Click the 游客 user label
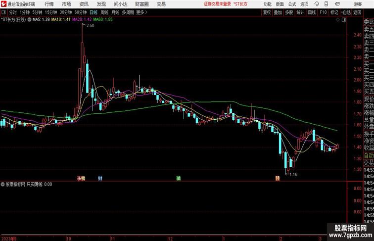 point(358,4)
